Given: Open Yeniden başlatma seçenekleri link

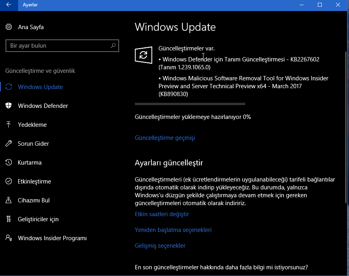Looking at the screenshot, I should pos(173,230).
